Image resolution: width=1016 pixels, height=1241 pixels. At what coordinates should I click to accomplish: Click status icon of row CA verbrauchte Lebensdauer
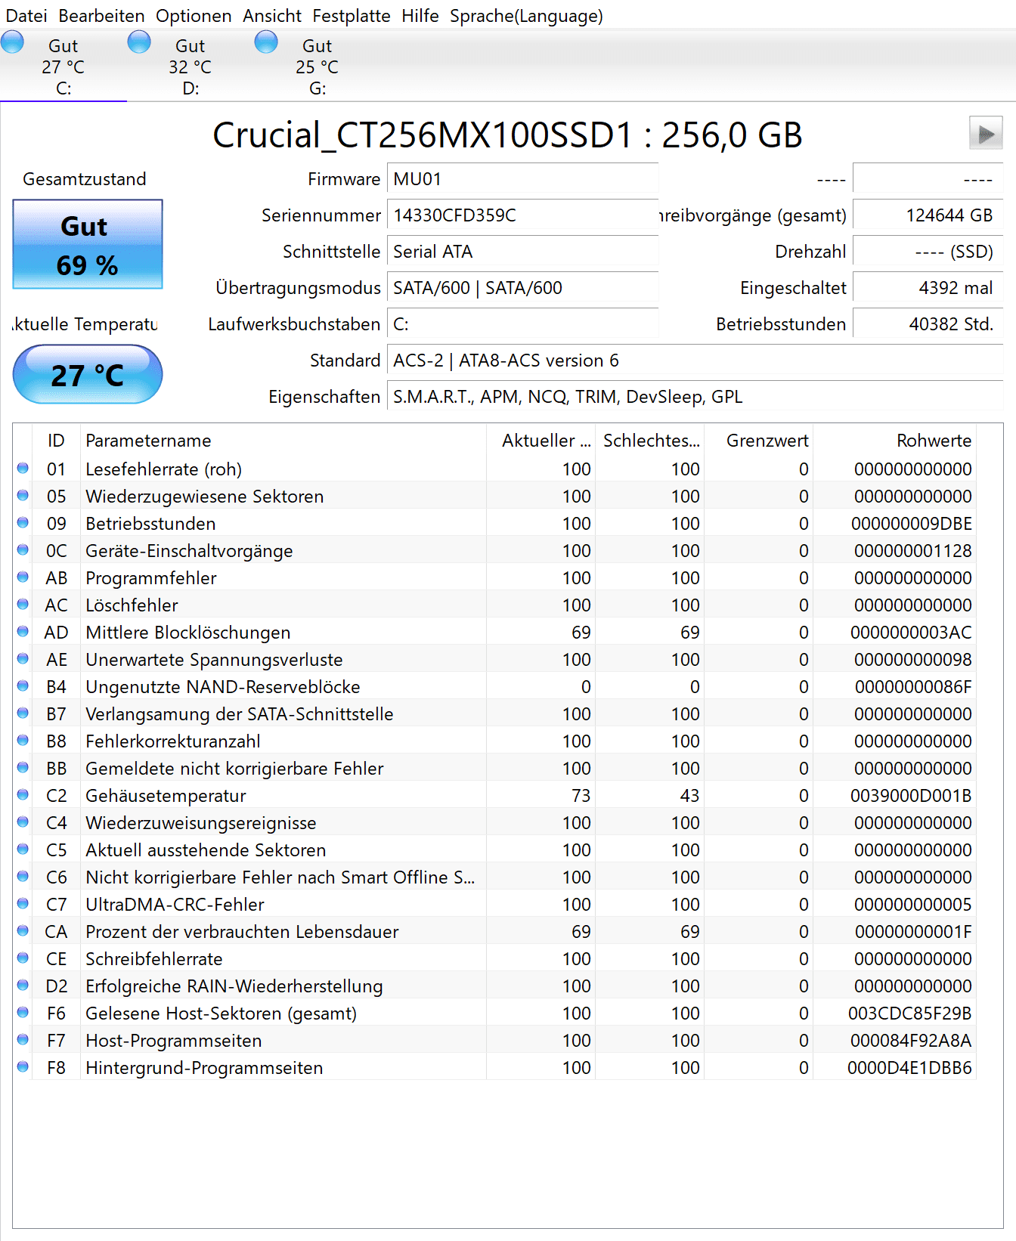(x=23, y=931)
